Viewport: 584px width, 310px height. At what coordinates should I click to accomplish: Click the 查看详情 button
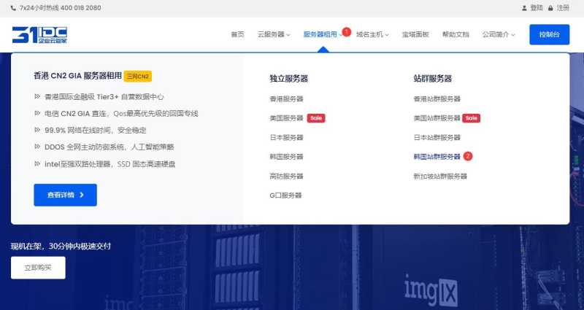click(65, 195)
